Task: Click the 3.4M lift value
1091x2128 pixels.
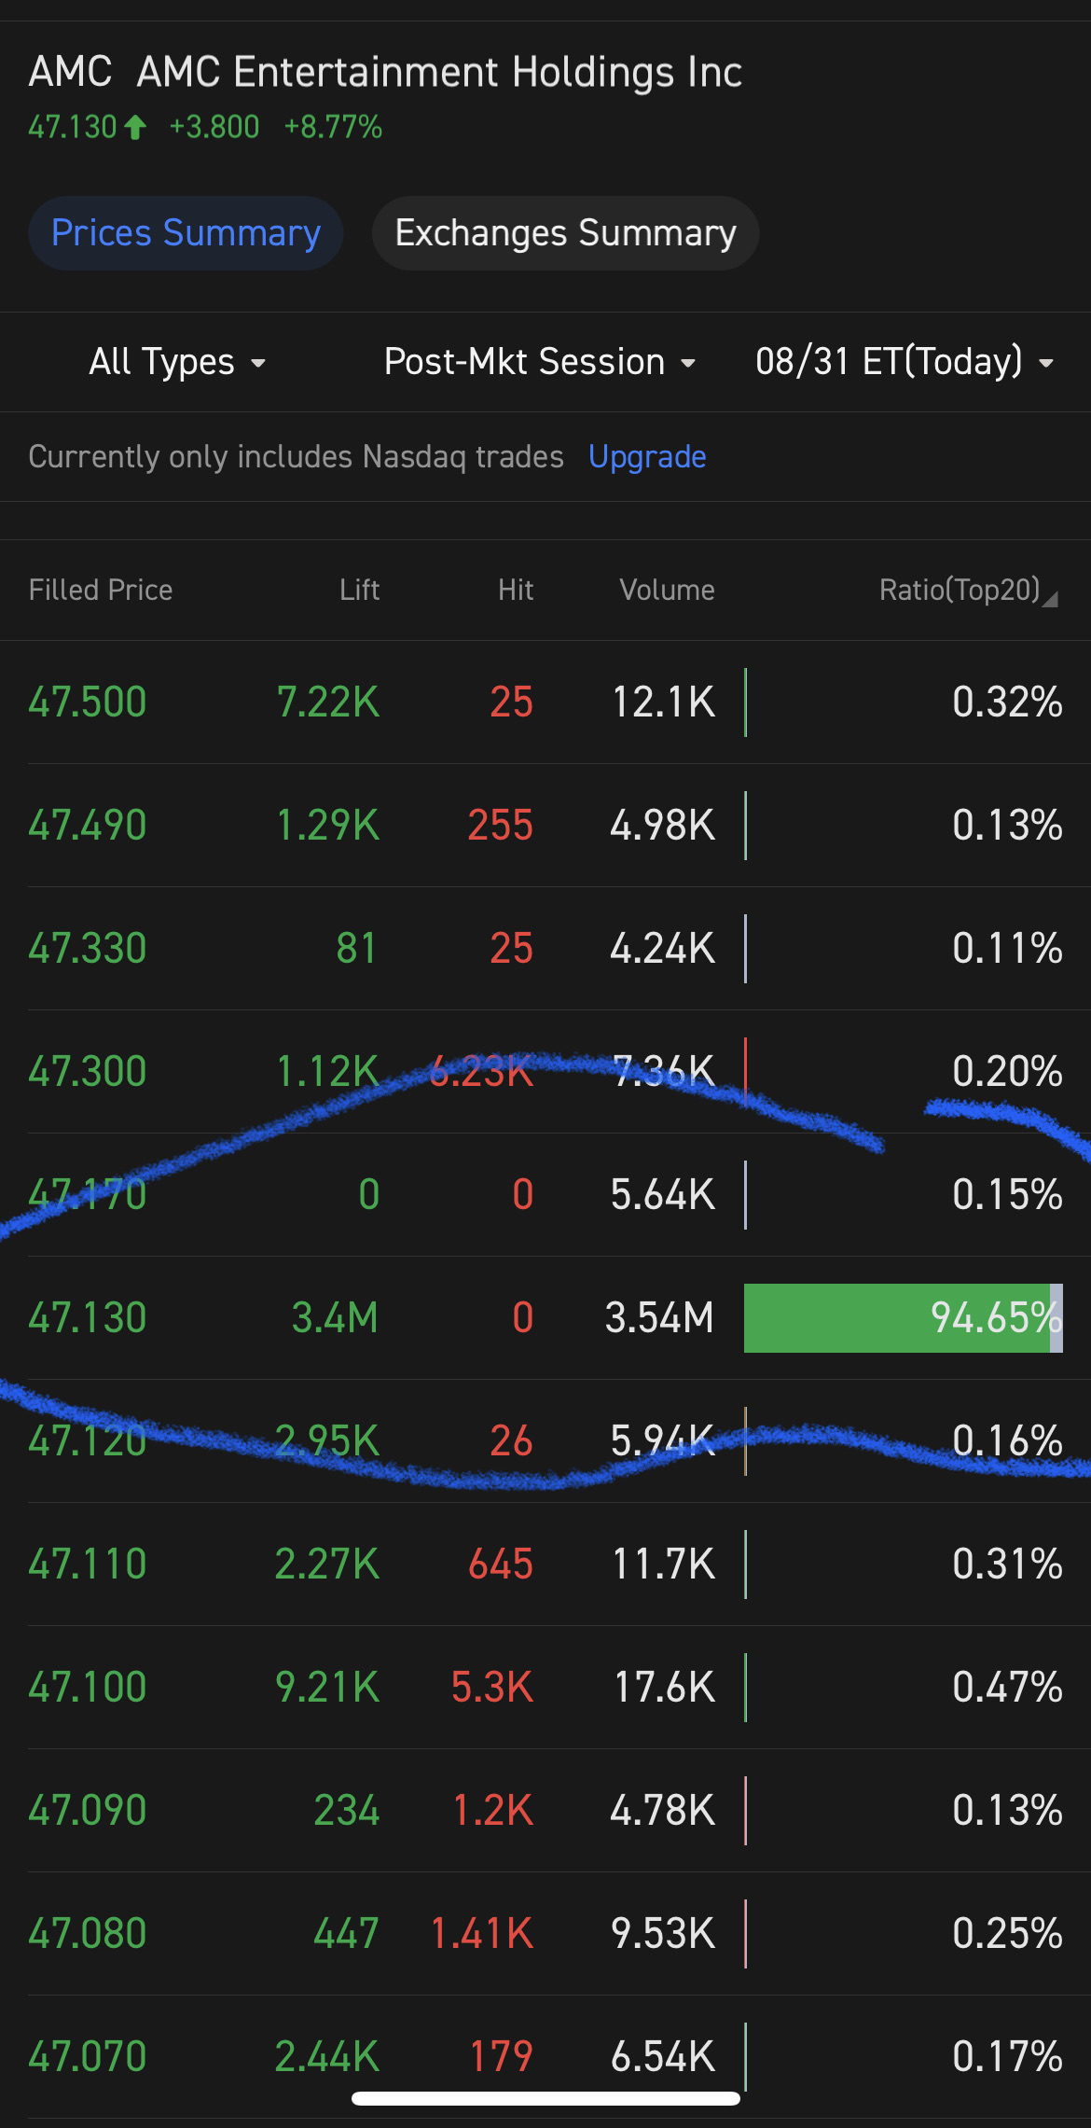Action: point(335,1318)
